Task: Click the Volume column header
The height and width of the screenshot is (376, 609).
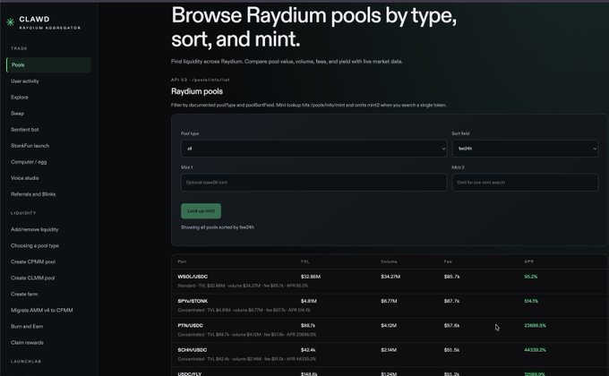Action: click(x=389, y=261)
